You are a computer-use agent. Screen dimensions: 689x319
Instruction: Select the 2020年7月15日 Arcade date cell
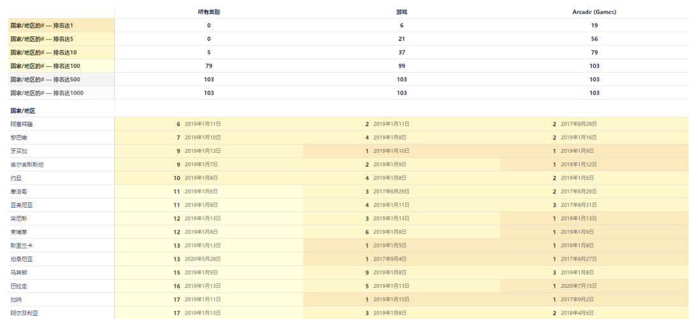[579, 287]
